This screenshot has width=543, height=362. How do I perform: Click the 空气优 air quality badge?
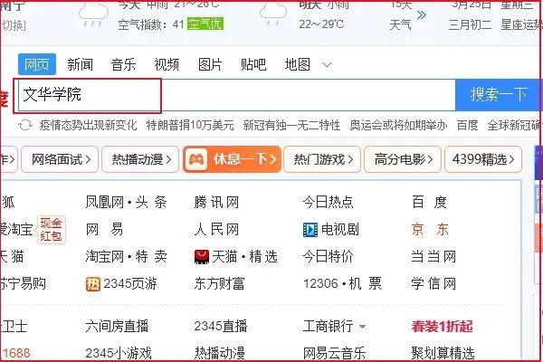205,24
